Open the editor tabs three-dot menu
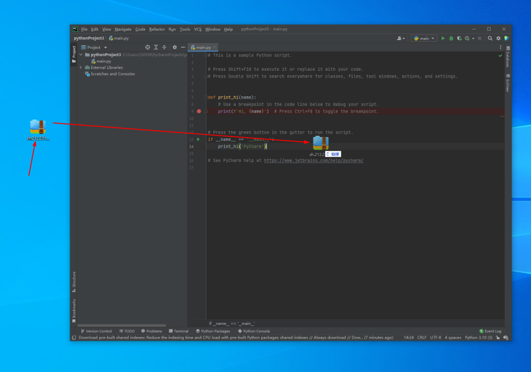The image size is (531, 372). tap(500, 48)
